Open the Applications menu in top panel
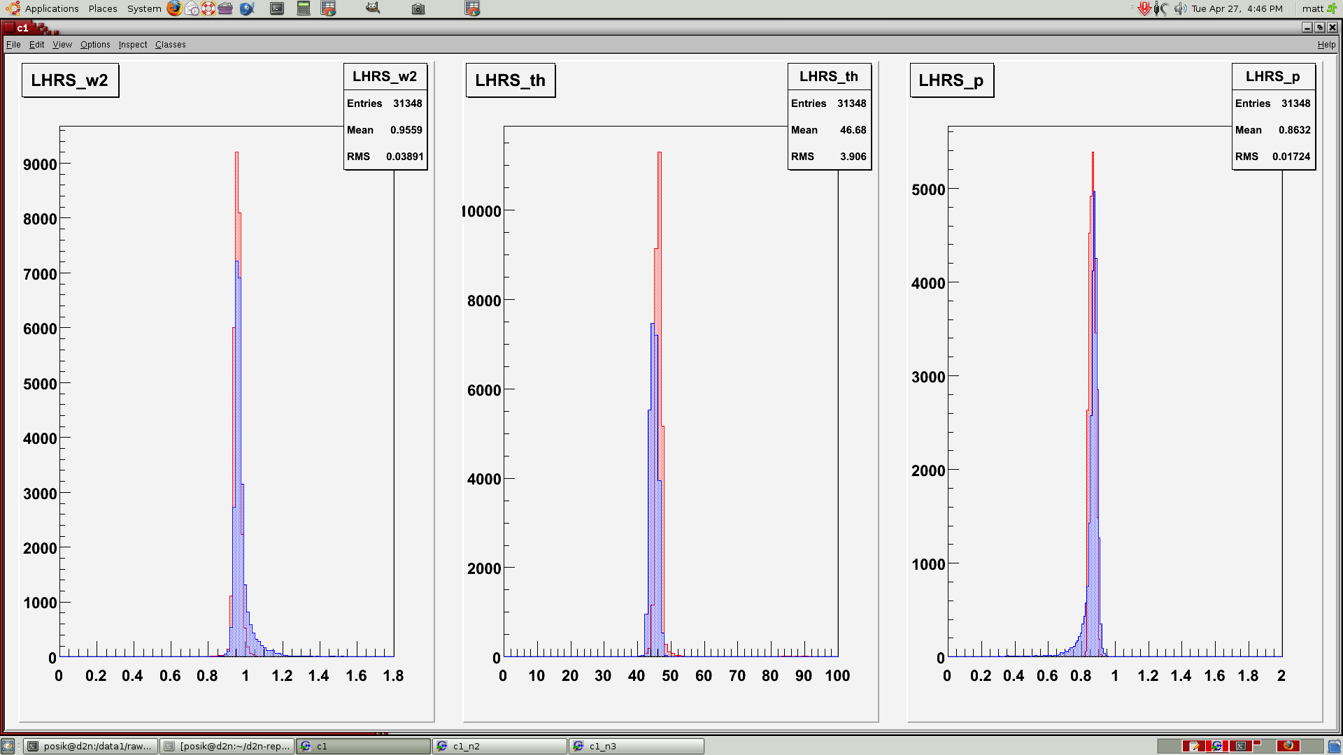The width and height of the screenshot is (1343, 755). pyautogui.click(x=52, y=8)
